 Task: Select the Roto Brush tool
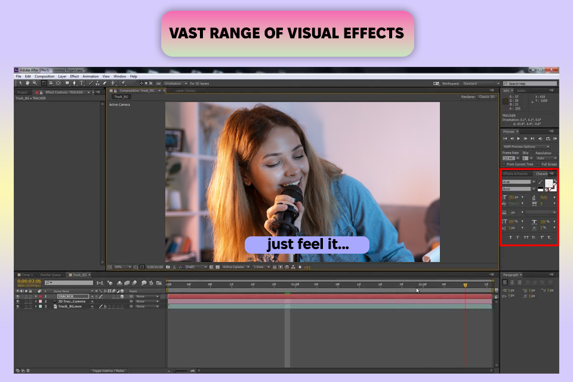pos(114,84)
